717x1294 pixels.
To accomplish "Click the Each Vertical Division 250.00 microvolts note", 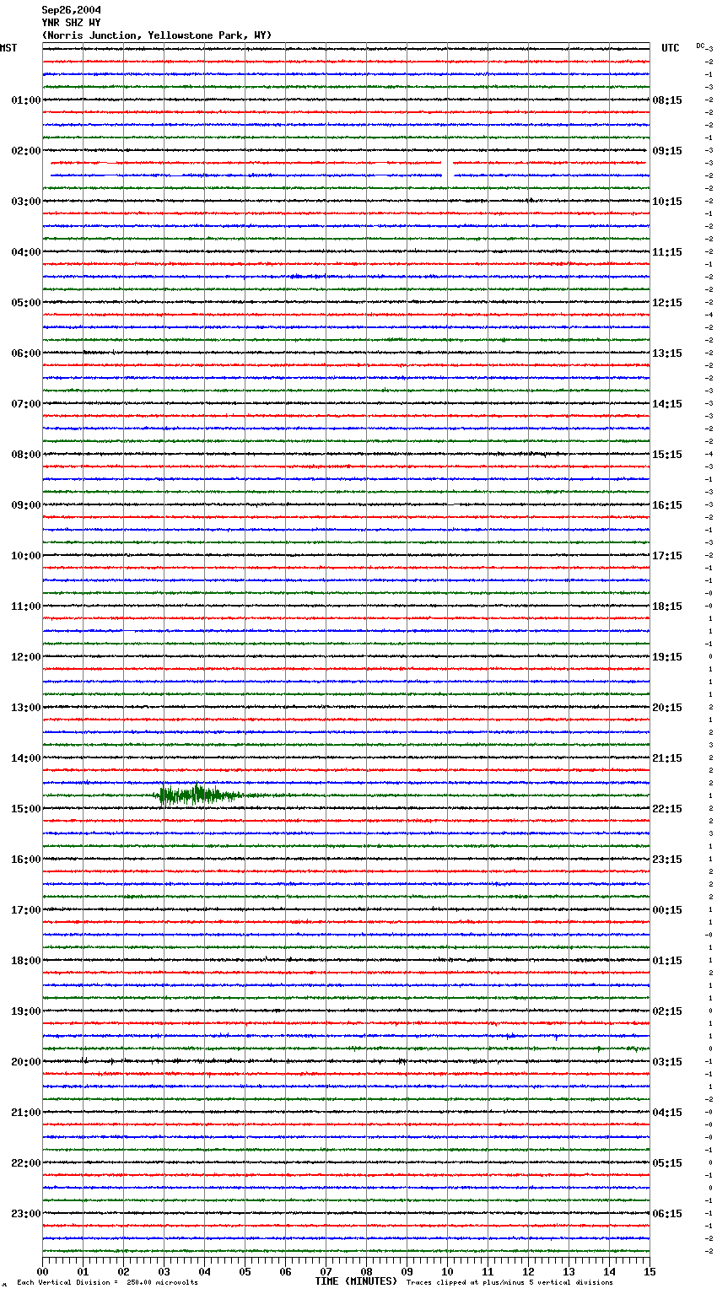I will click(107, 1282).
